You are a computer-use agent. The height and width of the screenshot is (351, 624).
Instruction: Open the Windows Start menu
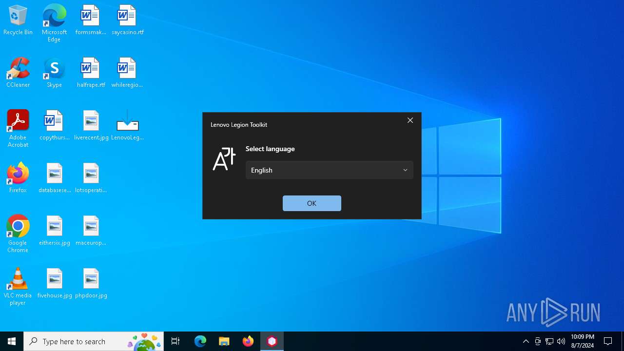pos(12,341)
